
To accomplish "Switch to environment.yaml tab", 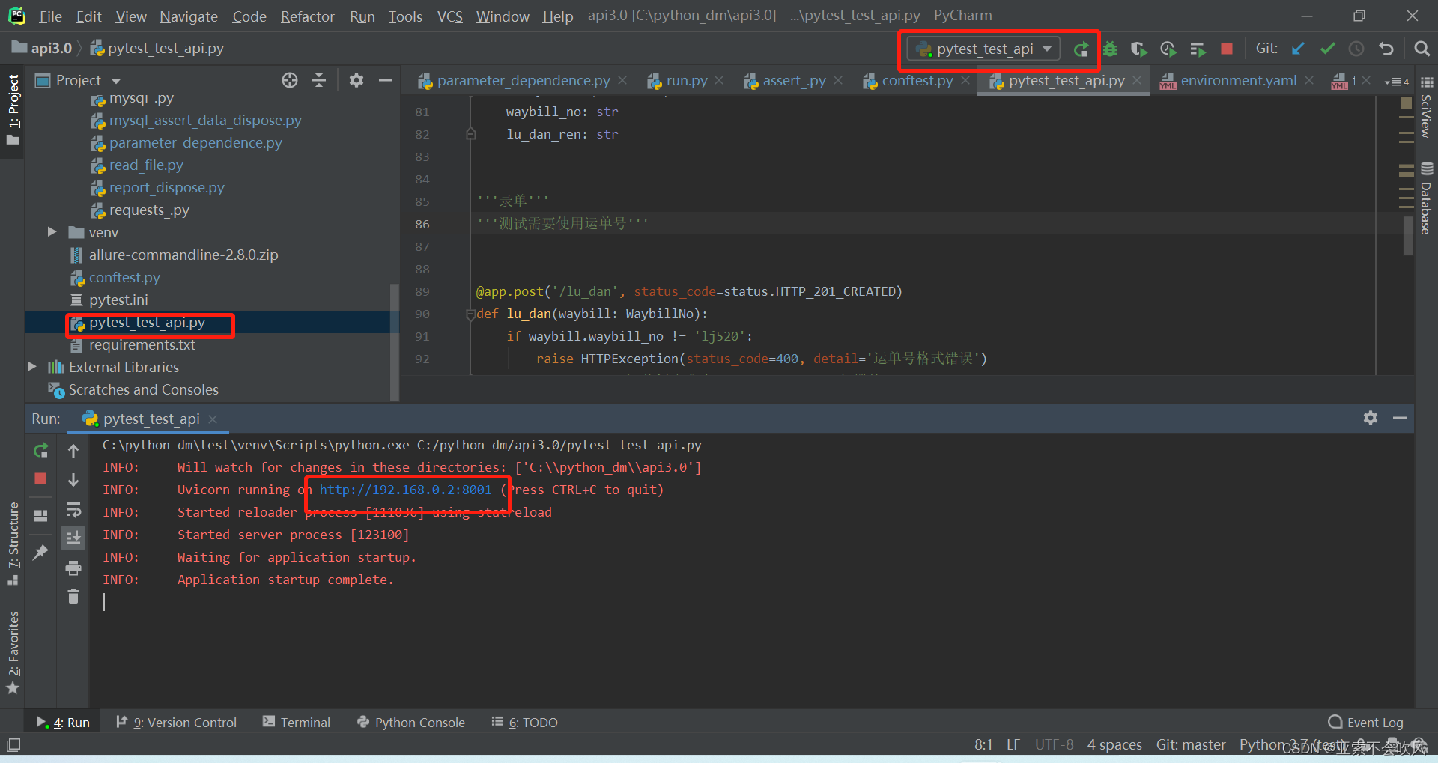I will coord(1238,81).
